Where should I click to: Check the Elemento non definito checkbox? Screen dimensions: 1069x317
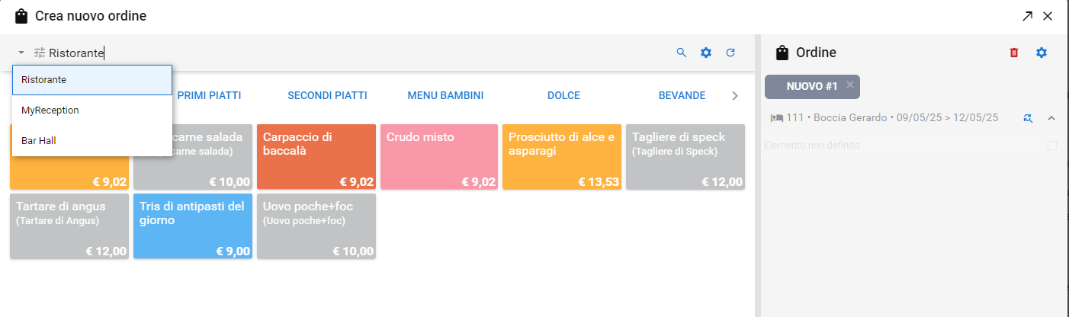pyautogui.click(x=1052, y=145)
